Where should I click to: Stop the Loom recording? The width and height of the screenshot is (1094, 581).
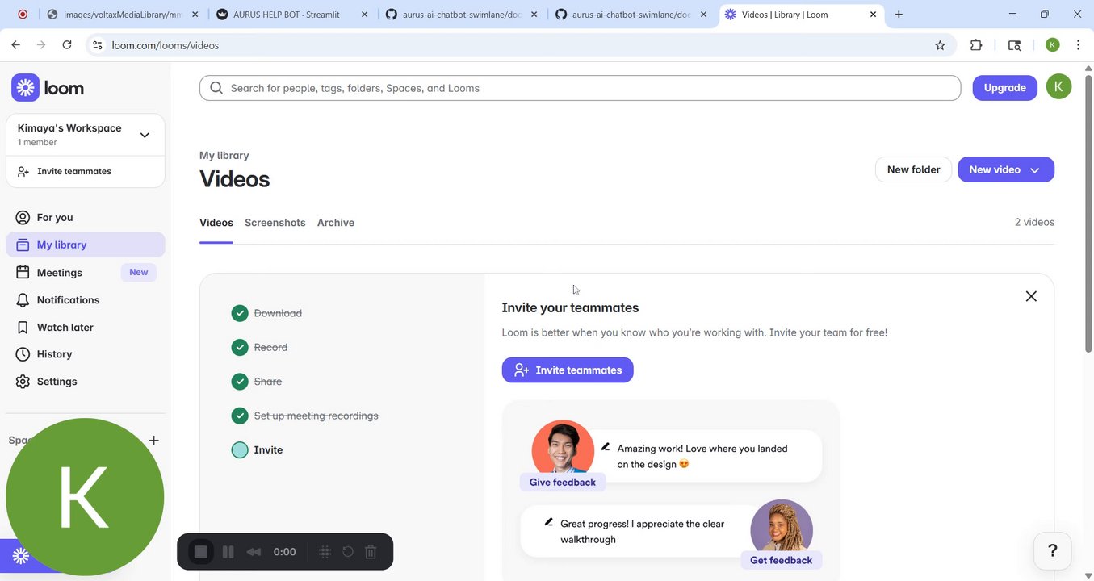point(200,552)
